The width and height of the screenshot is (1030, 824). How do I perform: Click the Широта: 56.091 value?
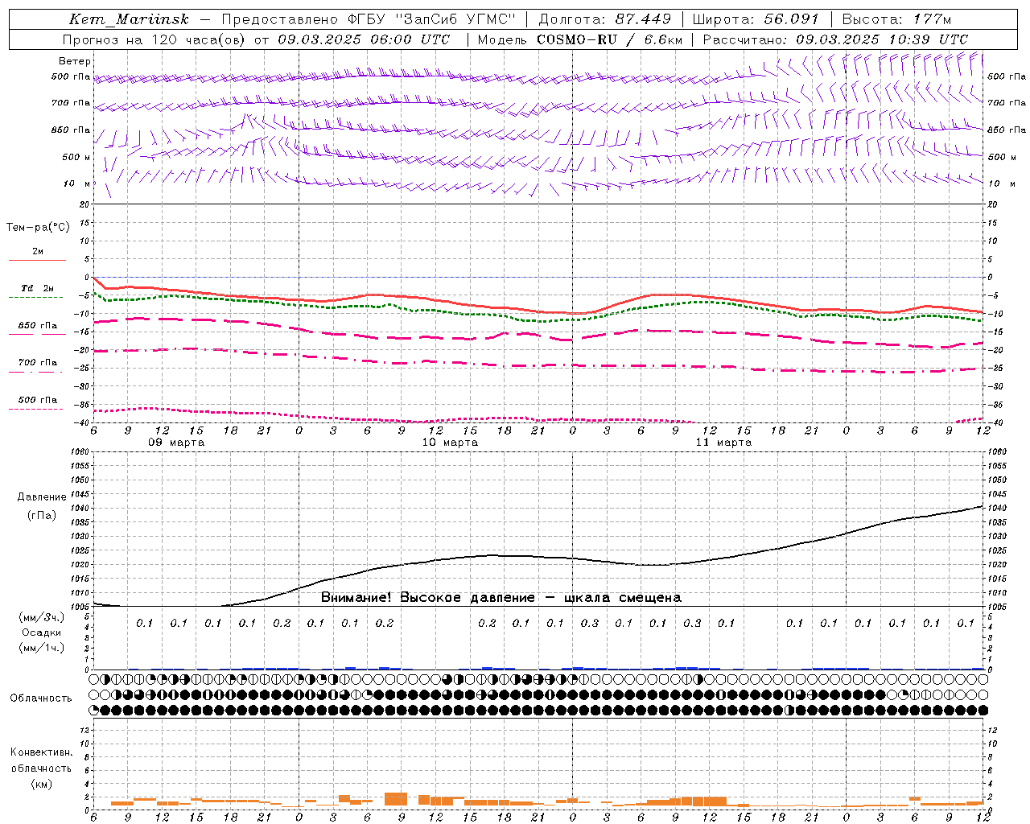(756, 19)
